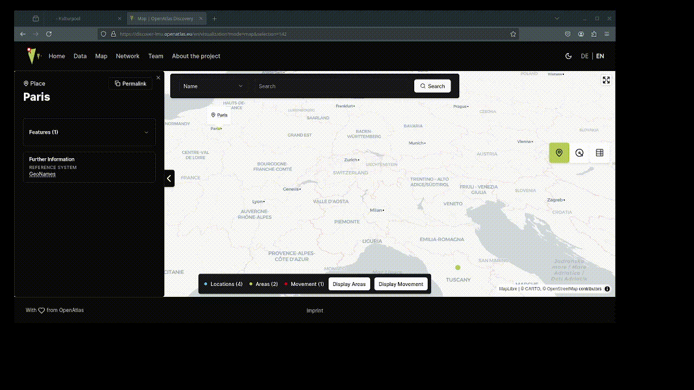
Task: Expand the Features (1) section
Action: coord(89,132)
